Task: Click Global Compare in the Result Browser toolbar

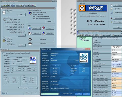Action: (x=105, y=35)
